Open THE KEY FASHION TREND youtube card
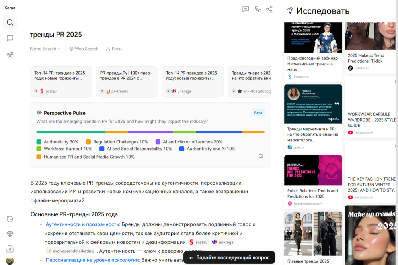Screen dimensions: 398x265 pyautogui.click(x=370, y=172)
